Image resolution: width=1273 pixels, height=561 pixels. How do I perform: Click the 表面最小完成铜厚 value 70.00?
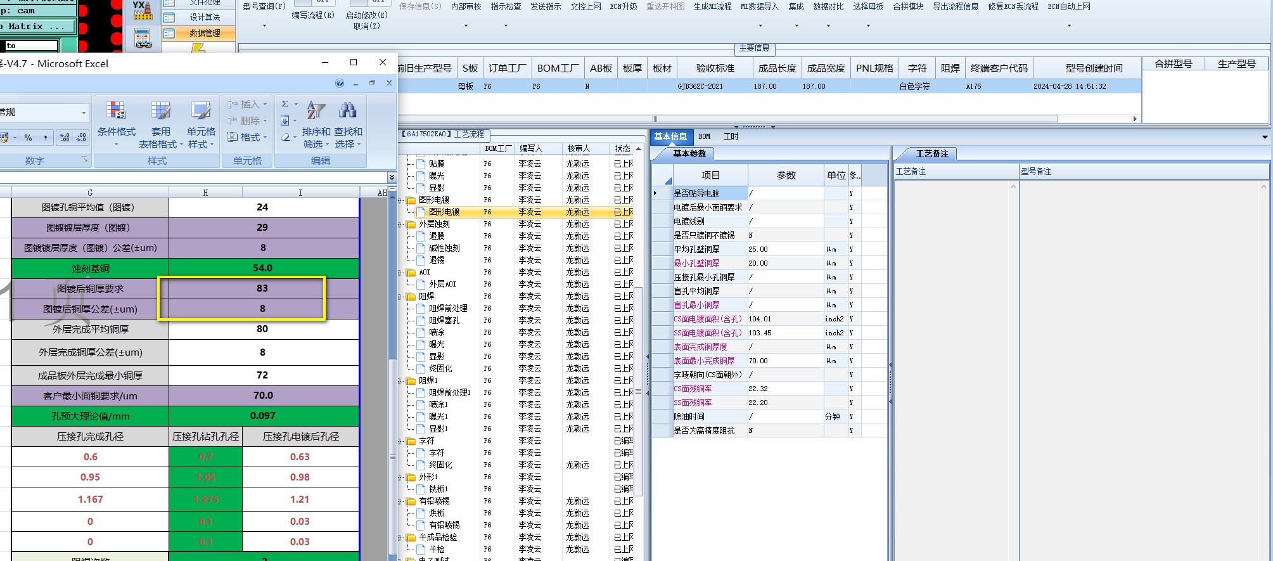point(785,361)
